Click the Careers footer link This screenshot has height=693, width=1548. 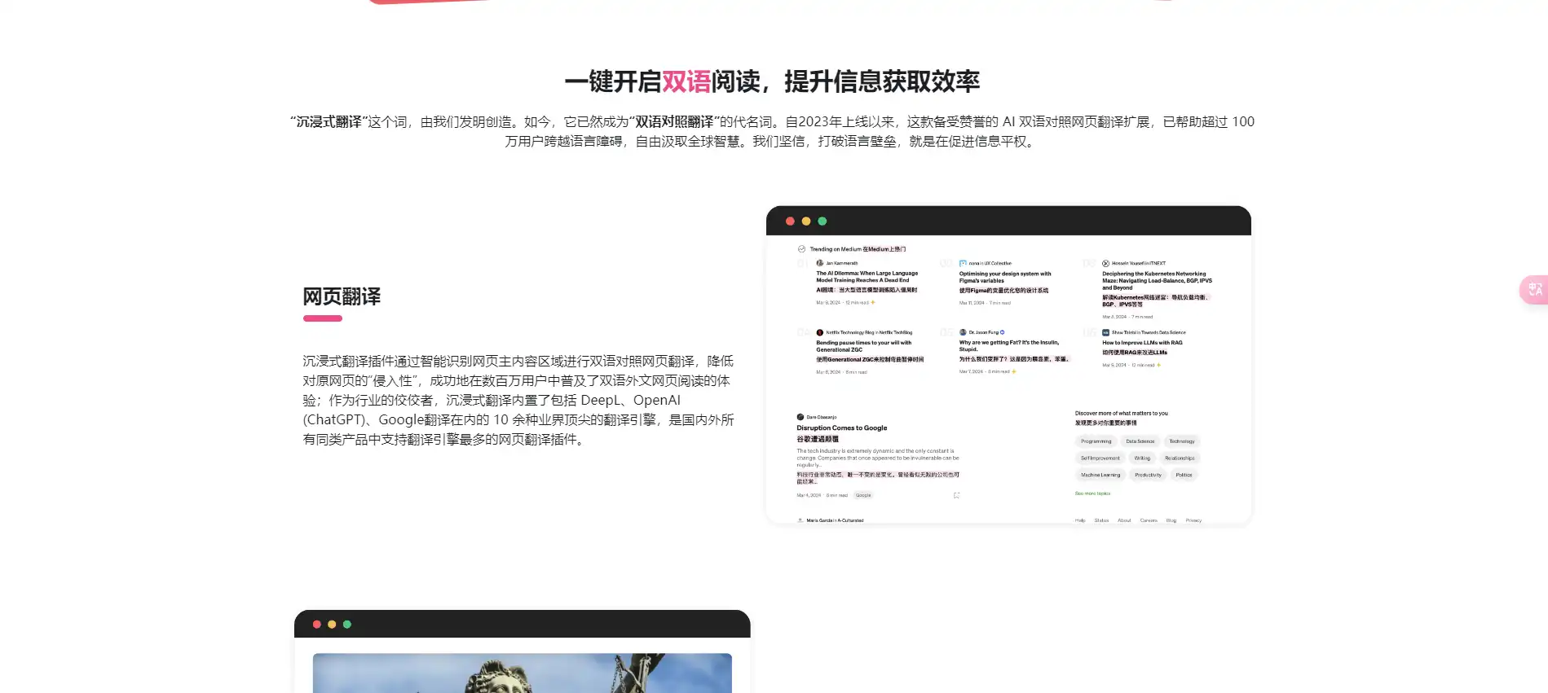1149,520
